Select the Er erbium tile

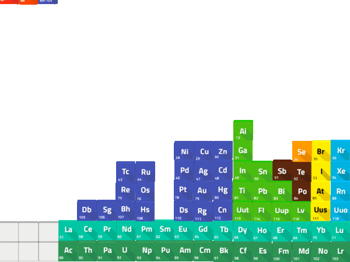pyautogui.click(x=282, y=231)
